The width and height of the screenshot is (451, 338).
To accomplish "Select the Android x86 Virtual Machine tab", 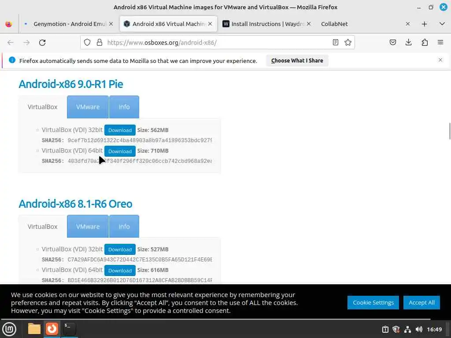I will pyautogui.click(x=168, y=24).
